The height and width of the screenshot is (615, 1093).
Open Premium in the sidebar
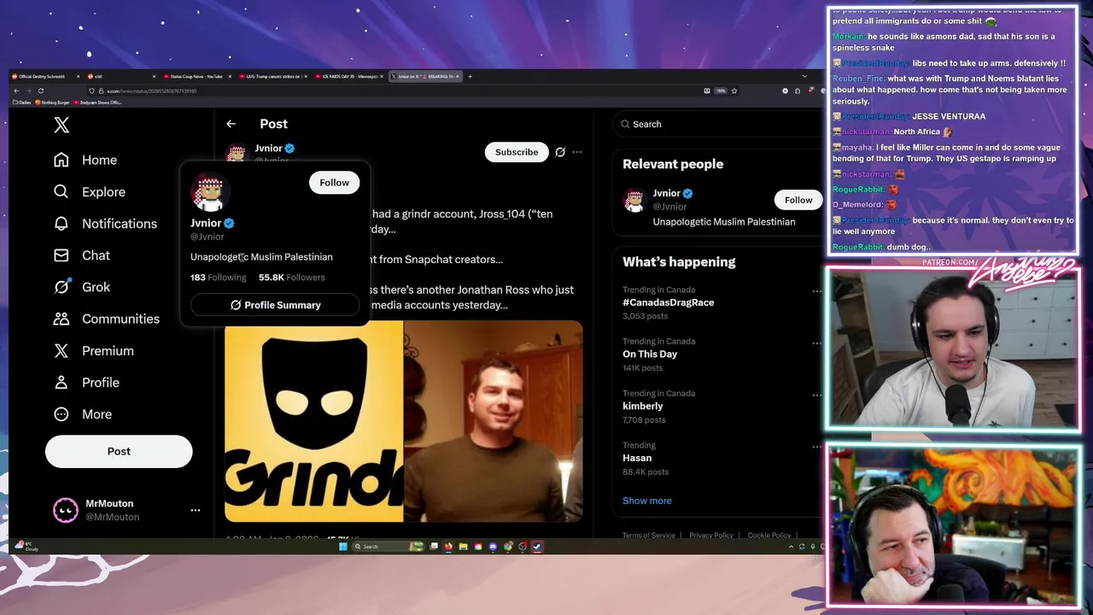[x=94, y=351]
